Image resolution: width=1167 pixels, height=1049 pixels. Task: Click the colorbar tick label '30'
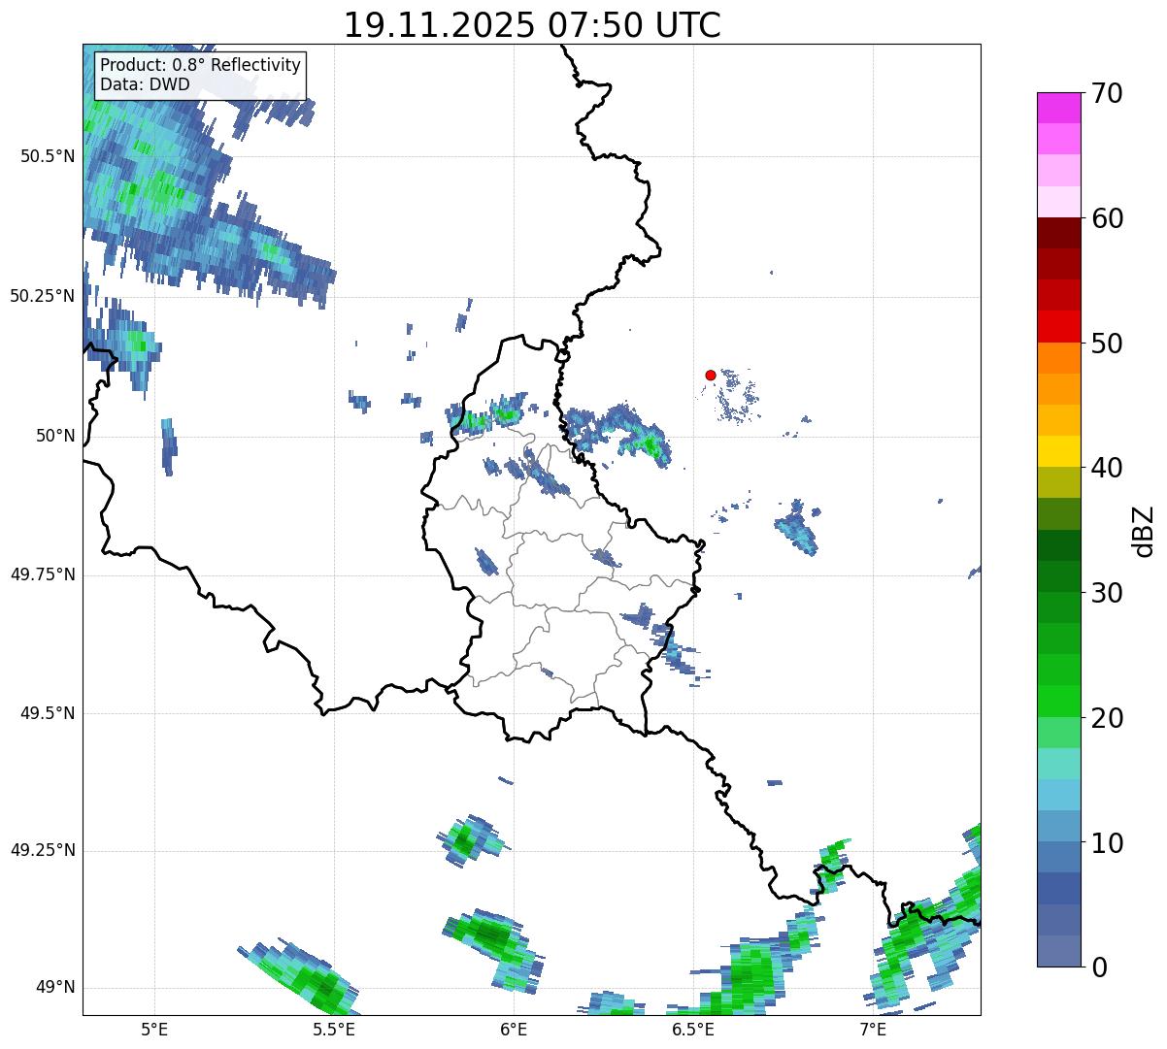(1107, 593)
